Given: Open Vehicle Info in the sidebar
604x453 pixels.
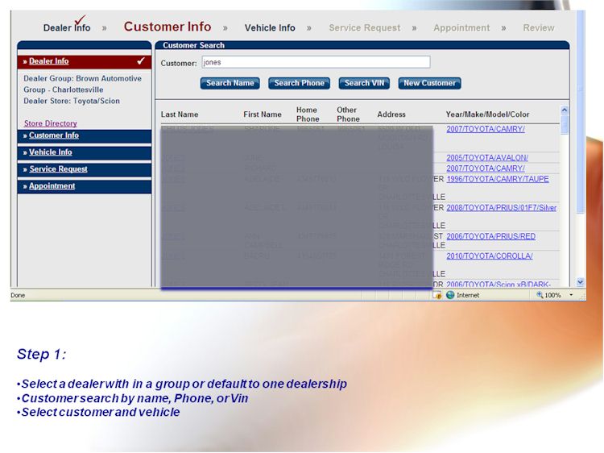Looking at the screenshot, I should click(x=51, y=152).
